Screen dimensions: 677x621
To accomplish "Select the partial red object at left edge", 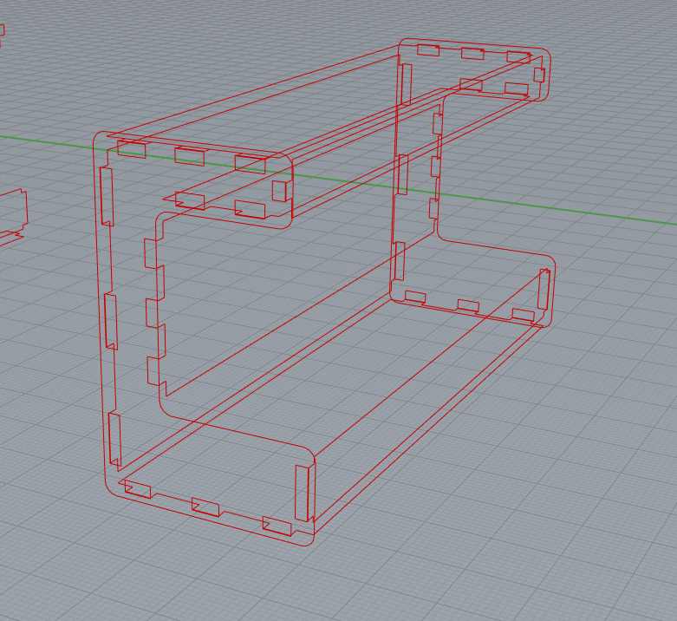I will click(x=13, y=218).
